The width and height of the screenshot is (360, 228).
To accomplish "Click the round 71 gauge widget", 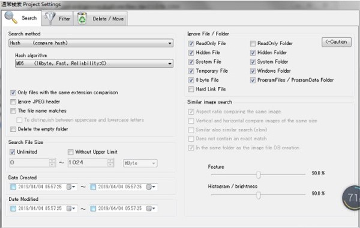I will 351,197.
